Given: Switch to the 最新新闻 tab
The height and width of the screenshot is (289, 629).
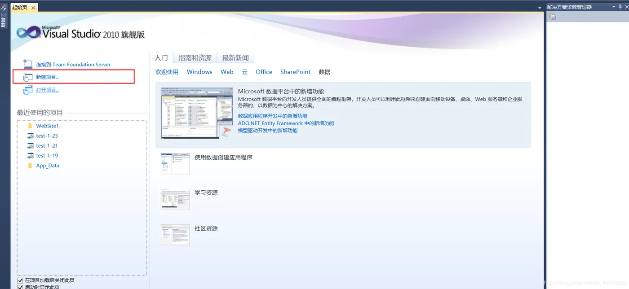Looking at the screenshot, I should click(235, 58).
